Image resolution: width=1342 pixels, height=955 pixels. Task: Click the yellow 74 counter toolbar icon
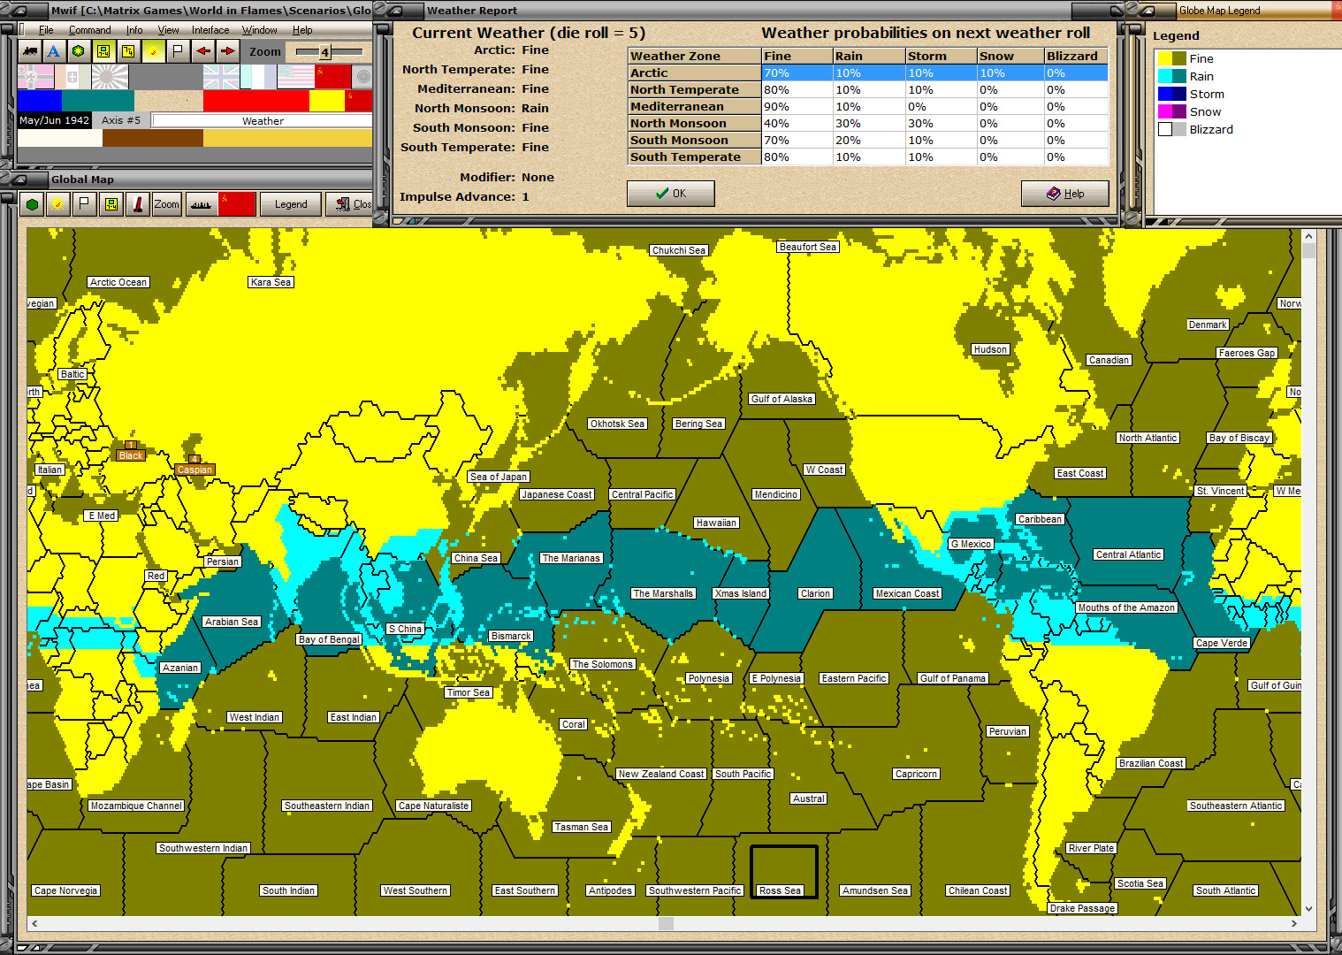[x=128, y=51]
